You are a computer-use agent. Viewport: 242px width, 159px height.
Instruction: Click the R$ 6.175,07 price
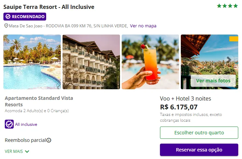[x=179, y=107]
